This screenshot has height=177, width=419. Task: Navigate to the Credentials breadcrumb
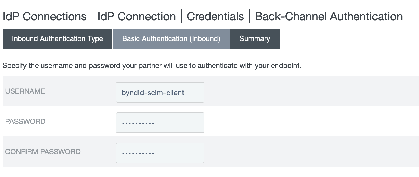[215, 16]
